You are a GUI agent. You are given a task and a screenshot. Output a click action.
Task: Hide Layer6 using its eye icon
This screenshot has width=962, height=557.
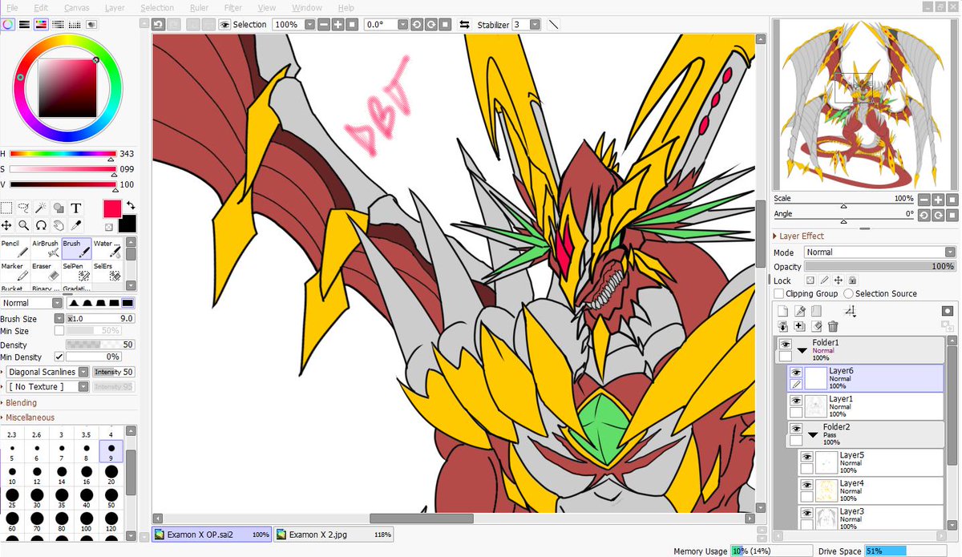(x=796, y=372)
